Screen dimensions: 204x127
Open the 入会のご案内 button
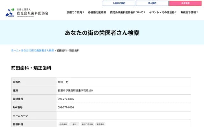119,3
